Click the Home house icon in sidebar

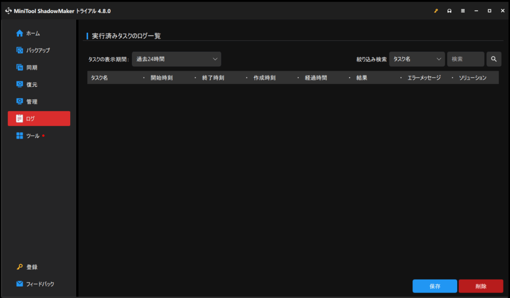(x=19, y=33)
